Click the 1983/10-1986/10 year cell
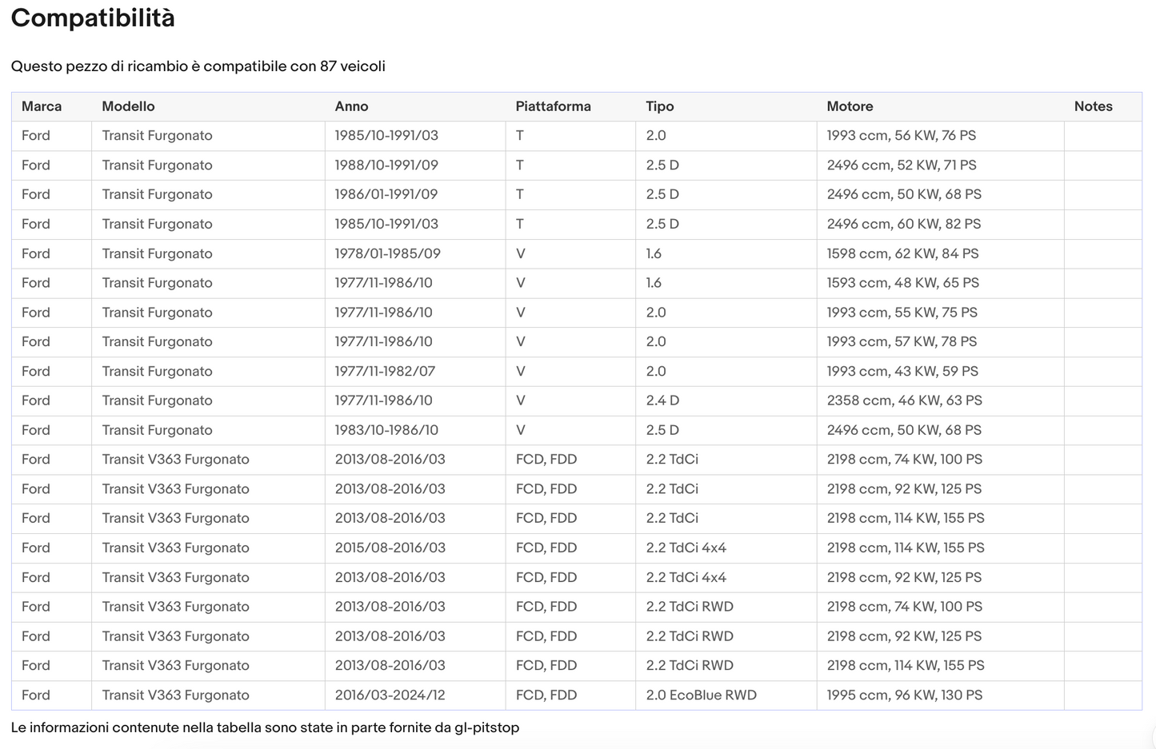 tap(415, 430)
